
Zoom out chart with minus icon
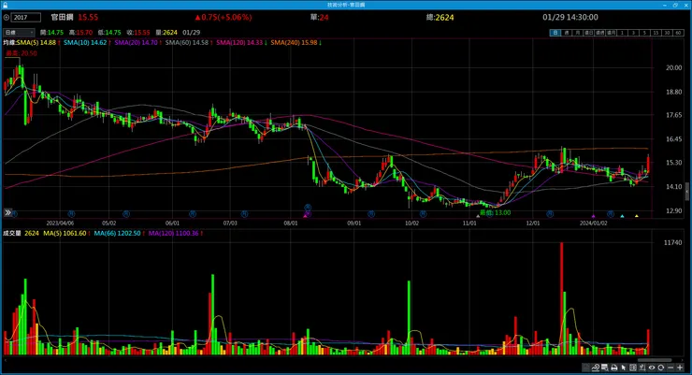670,368
